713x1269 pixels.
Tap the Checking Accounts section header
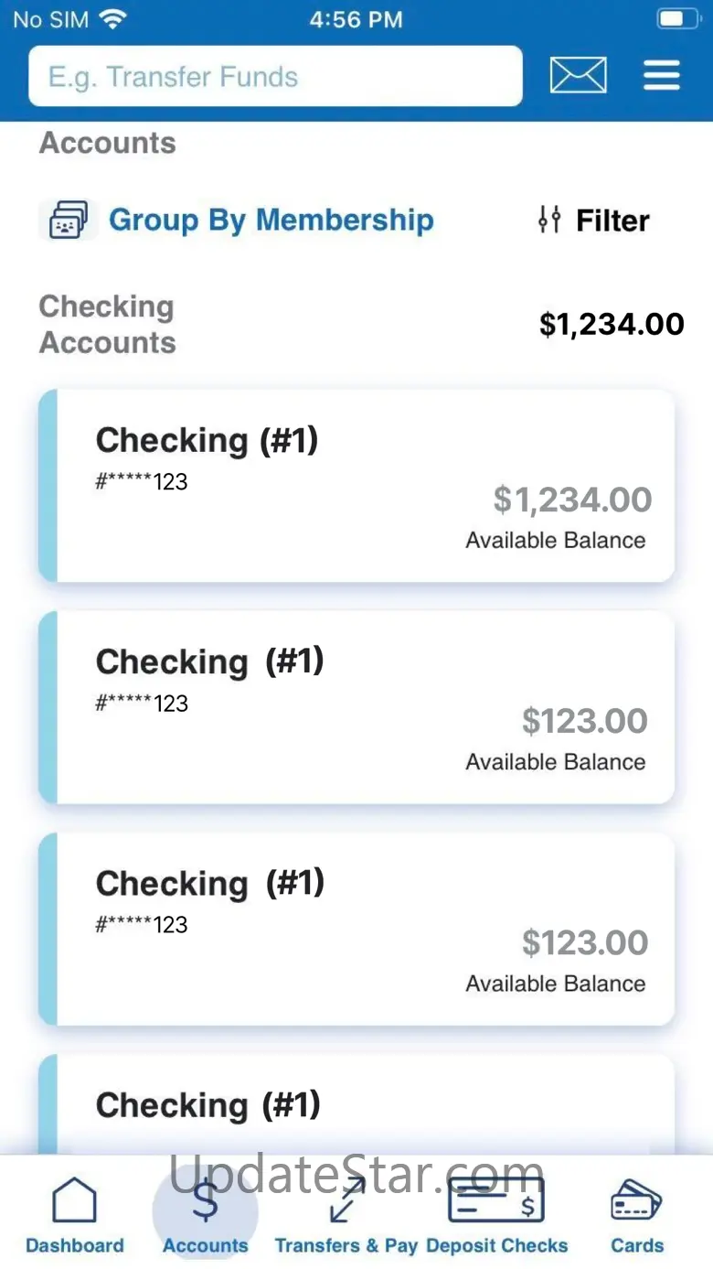pos(107,325)
